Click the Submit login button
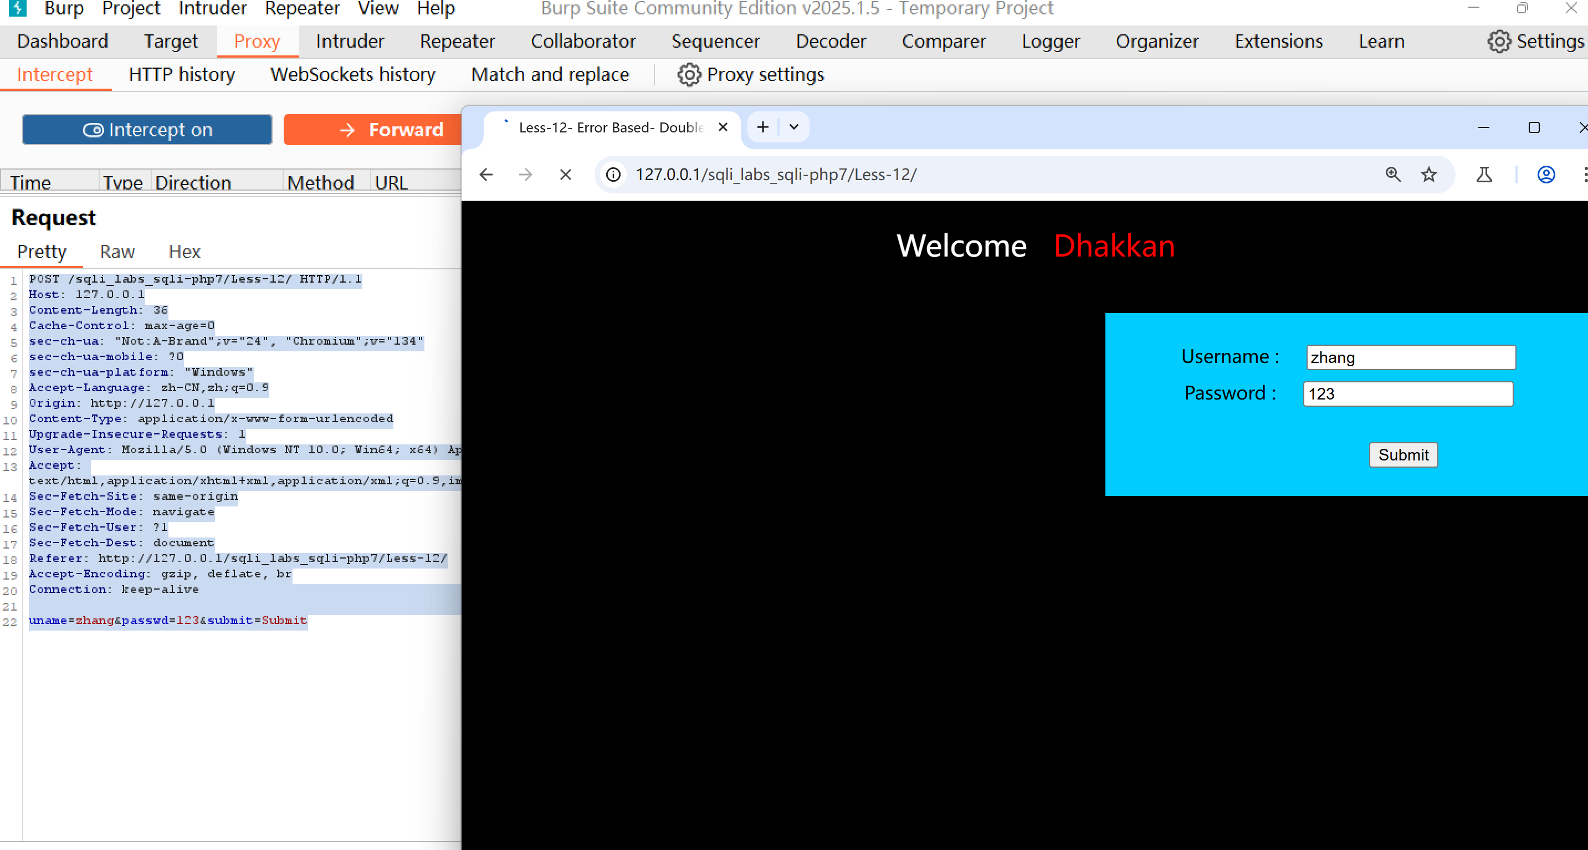Screen dimensions: 1588x850 point(1403,455)
